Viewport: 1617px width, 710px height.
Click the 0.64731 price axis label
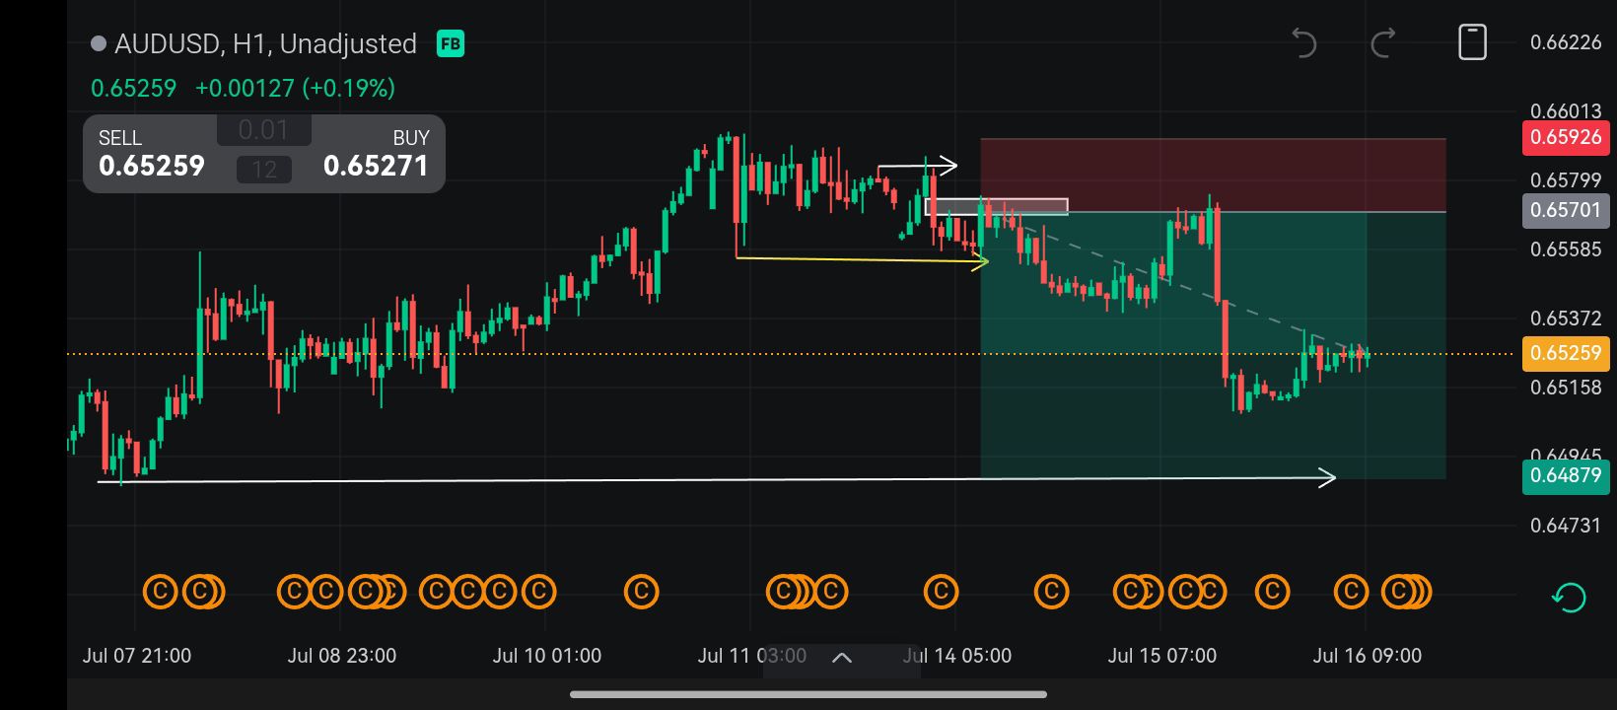pyautogui.click(x=1566, y=526)
